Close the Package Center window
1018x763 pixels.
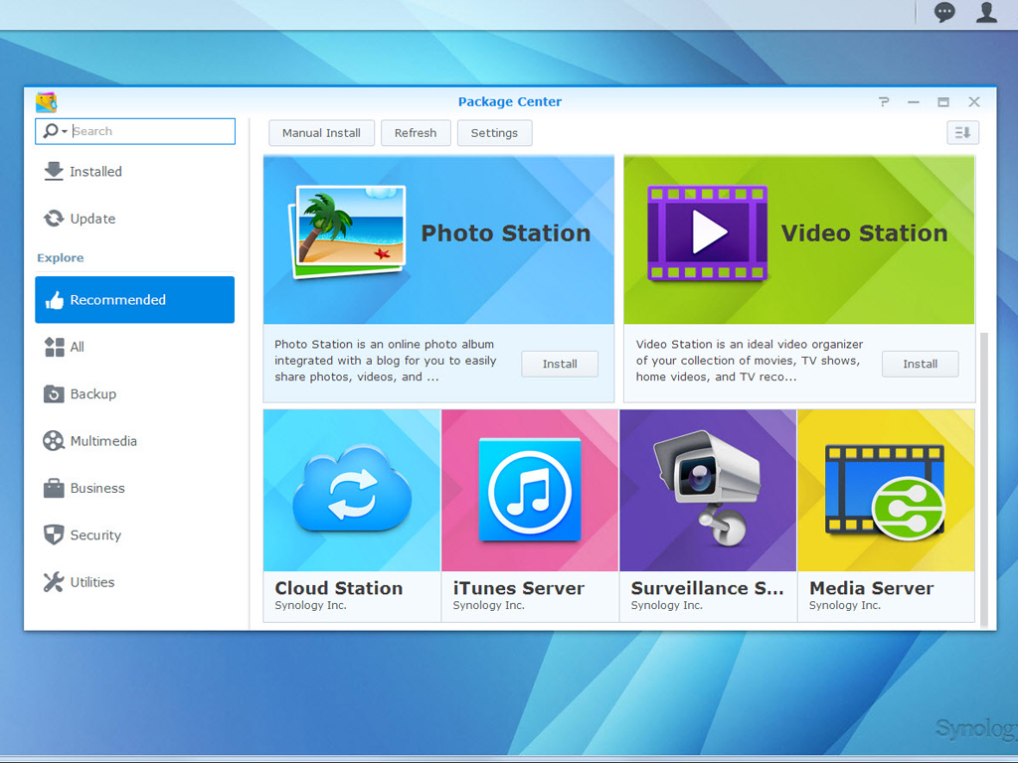[x=974, y=102]
